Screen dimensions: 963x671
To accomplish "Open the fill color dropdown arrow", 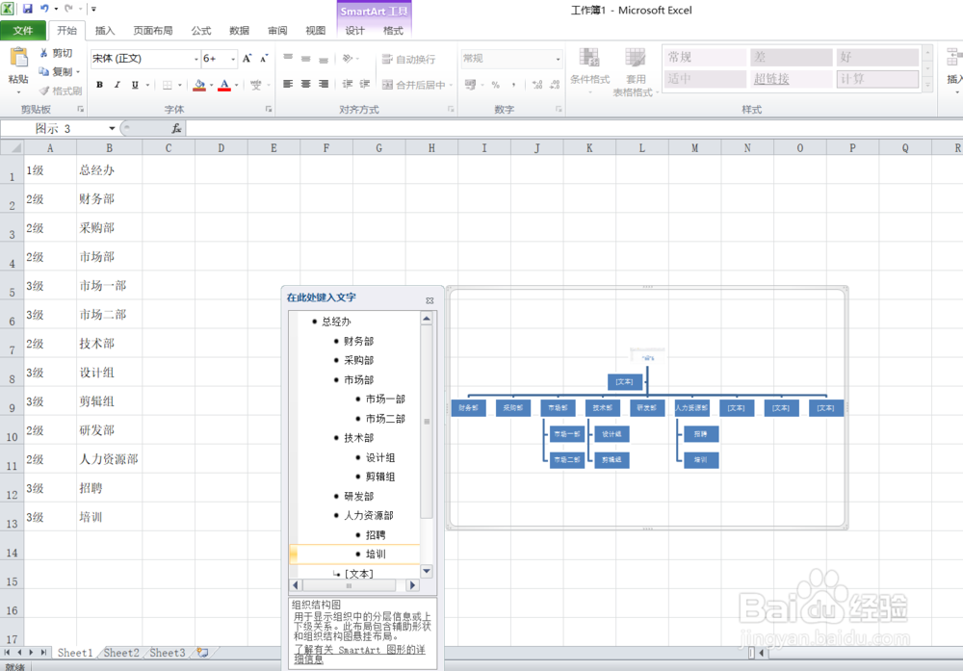I will pos(211,85).
